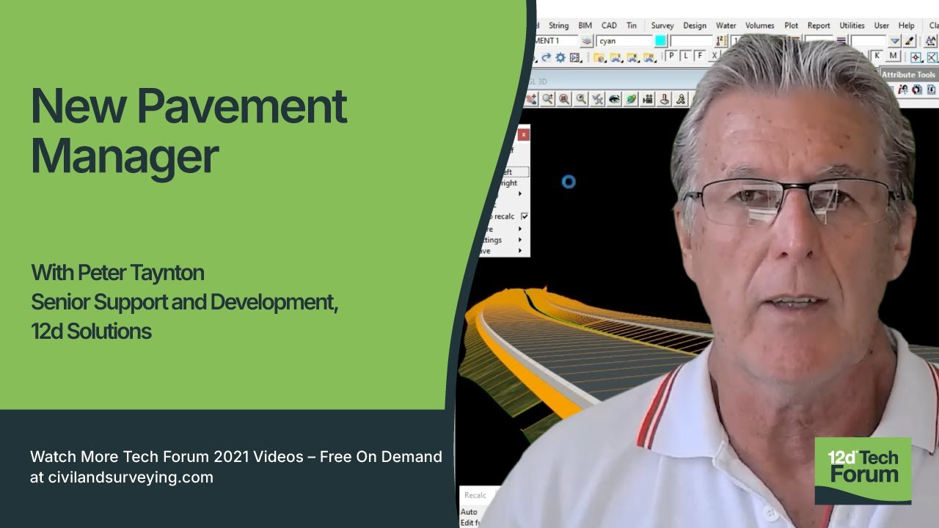Open the Volumes menu

pyautogui.click(x=760, y=25)
